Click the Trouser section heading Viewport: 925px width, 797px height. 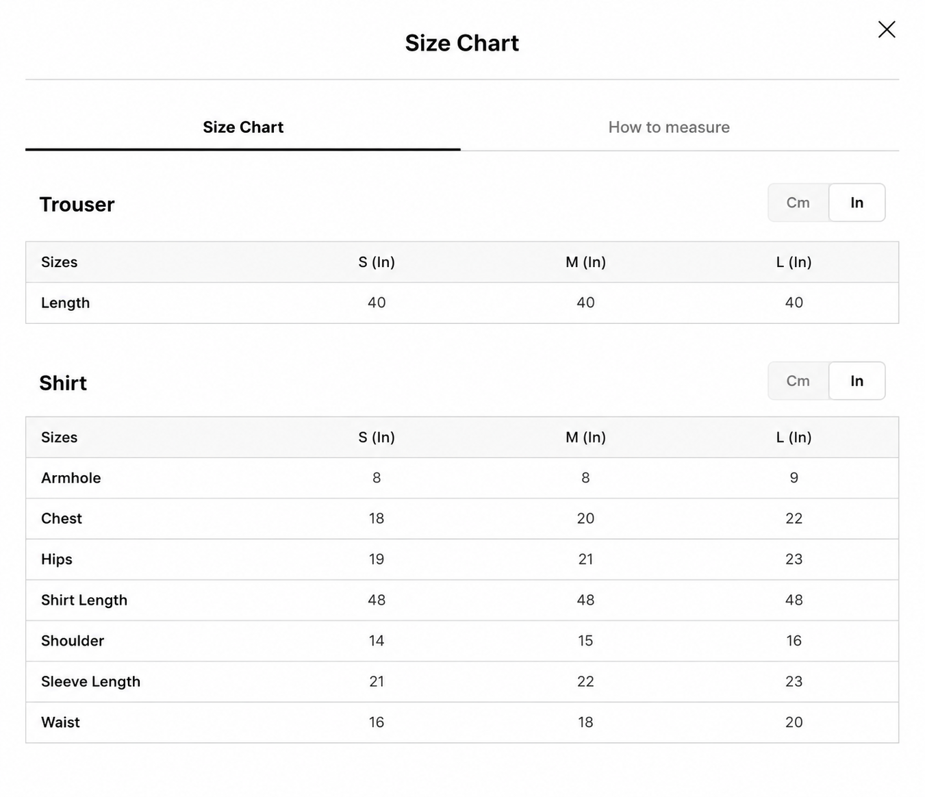point(77,204)
